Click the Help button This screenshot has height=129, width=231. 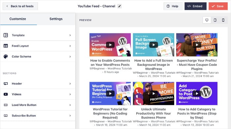(173, 6)
